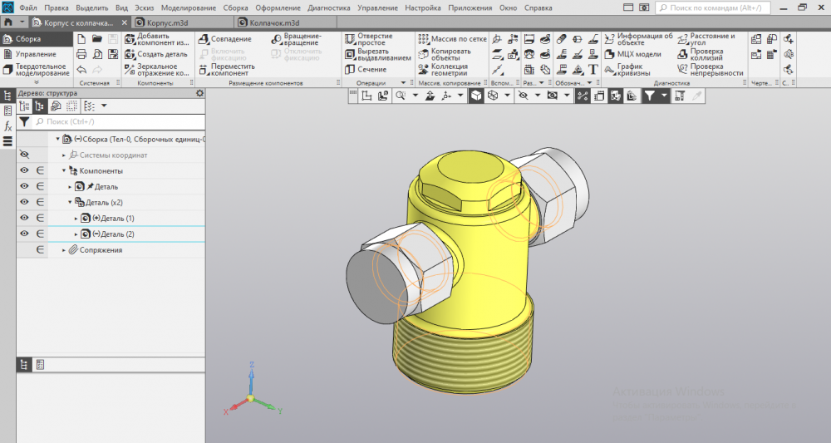831x443 pixels.
Task: Open the 'Операции' panel dropdown arrow
Action: point(403,83)
